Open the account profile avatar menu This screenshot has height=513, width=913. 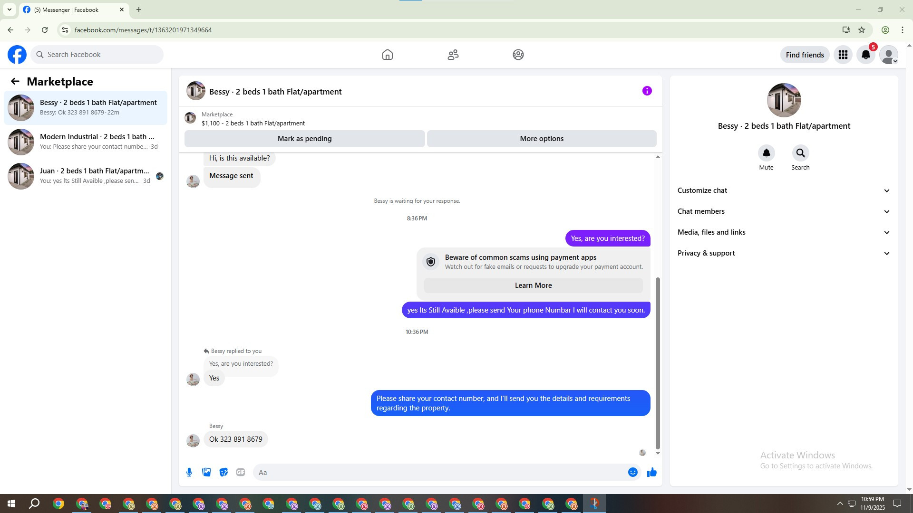(889, 55)
